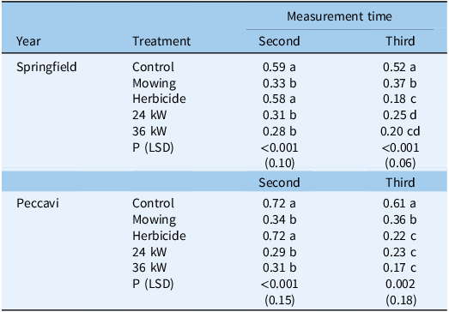This screenshot has width=449, height=312.
Task: Click the Third header in Peccavi section
Action: (x=400, y=183)
